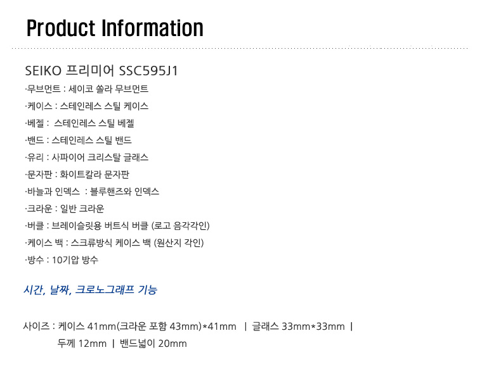Click the 무브먼트 세이코 쏠라 line
The image size is (482, 376).
(x=87, y=89)
